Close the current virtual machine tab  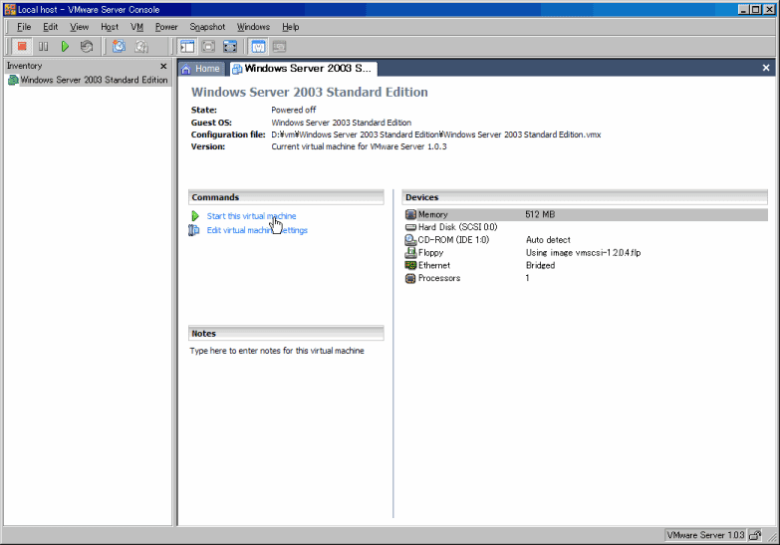click(766, 68)
